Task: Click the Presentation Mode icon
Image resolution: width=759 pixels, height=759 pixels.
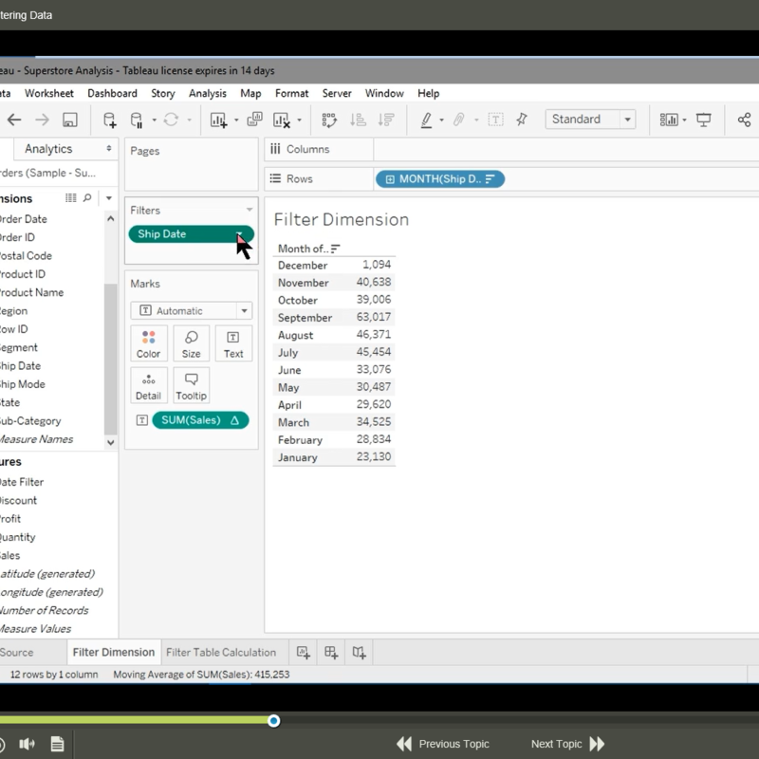Action: point(704,120)
